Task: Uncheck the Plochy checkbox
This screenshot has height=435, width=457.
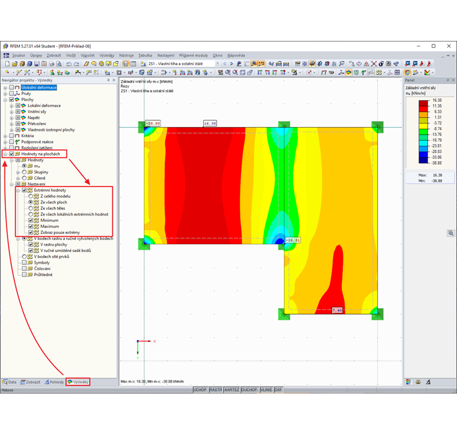Action: pos(11,99)
